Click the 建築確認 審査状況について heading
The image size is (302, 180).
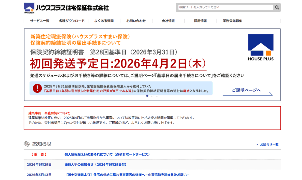(x=49, y=113)
